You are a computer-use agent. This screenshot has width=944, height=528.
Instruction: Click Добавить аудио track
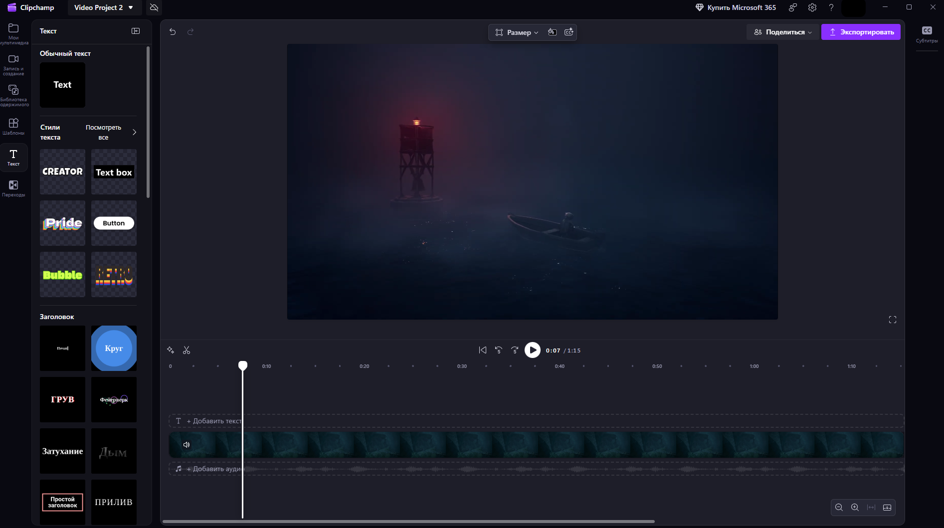[x=536, y=469]
